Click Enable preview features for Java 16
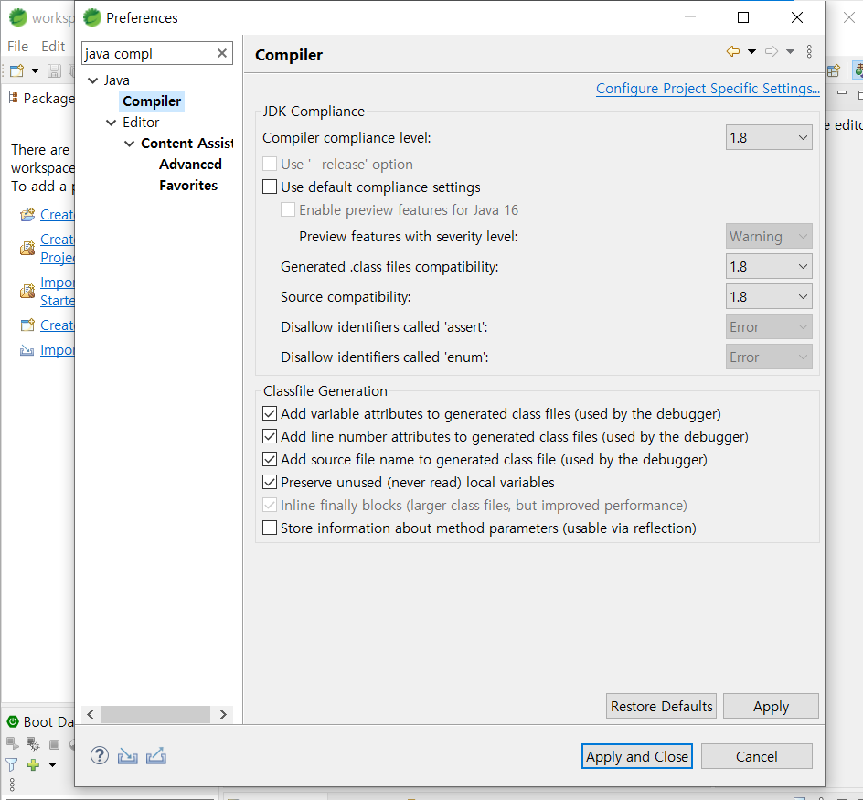This screenshot has height=800, width=863. [288, 209]
